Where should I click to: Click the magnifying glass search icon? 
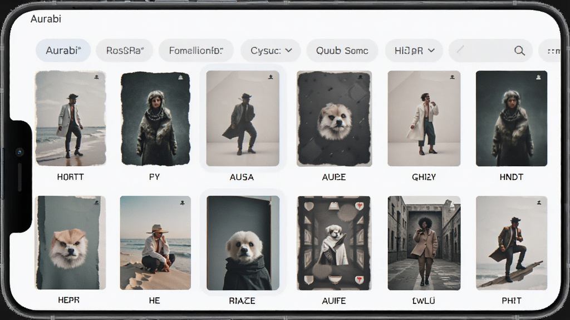pos(519,51)
